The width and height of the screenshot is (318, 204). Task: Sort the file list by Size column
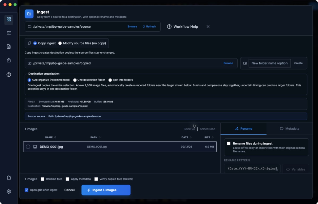[209, 137]
